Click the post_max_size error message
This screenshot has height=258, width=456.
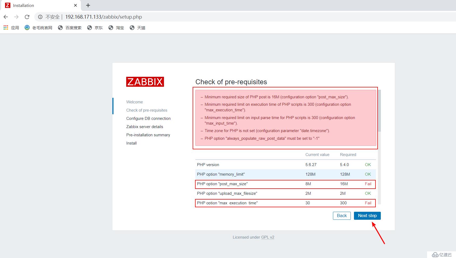(x=276, y=97)
